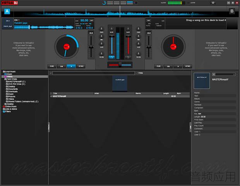Select the Music folder under Local Music
The image size is (240, 186).
tap(9, 74)
